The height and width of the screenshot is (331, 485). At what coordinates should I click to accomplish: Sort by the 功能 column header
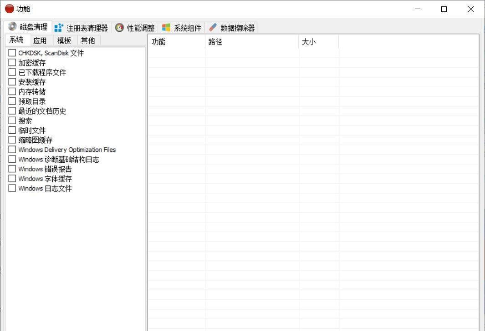(x=177, y=42)
